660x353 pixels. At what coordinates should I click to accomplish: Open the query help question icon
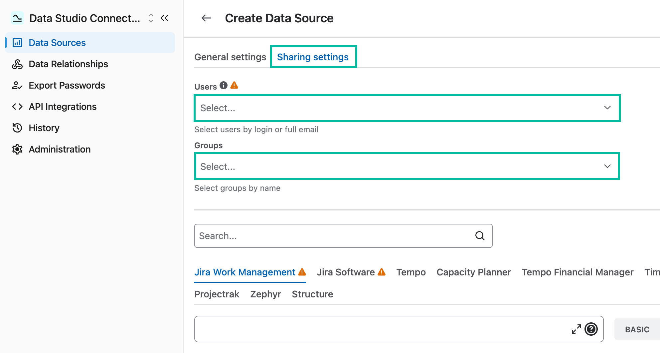tap(591, 329)
